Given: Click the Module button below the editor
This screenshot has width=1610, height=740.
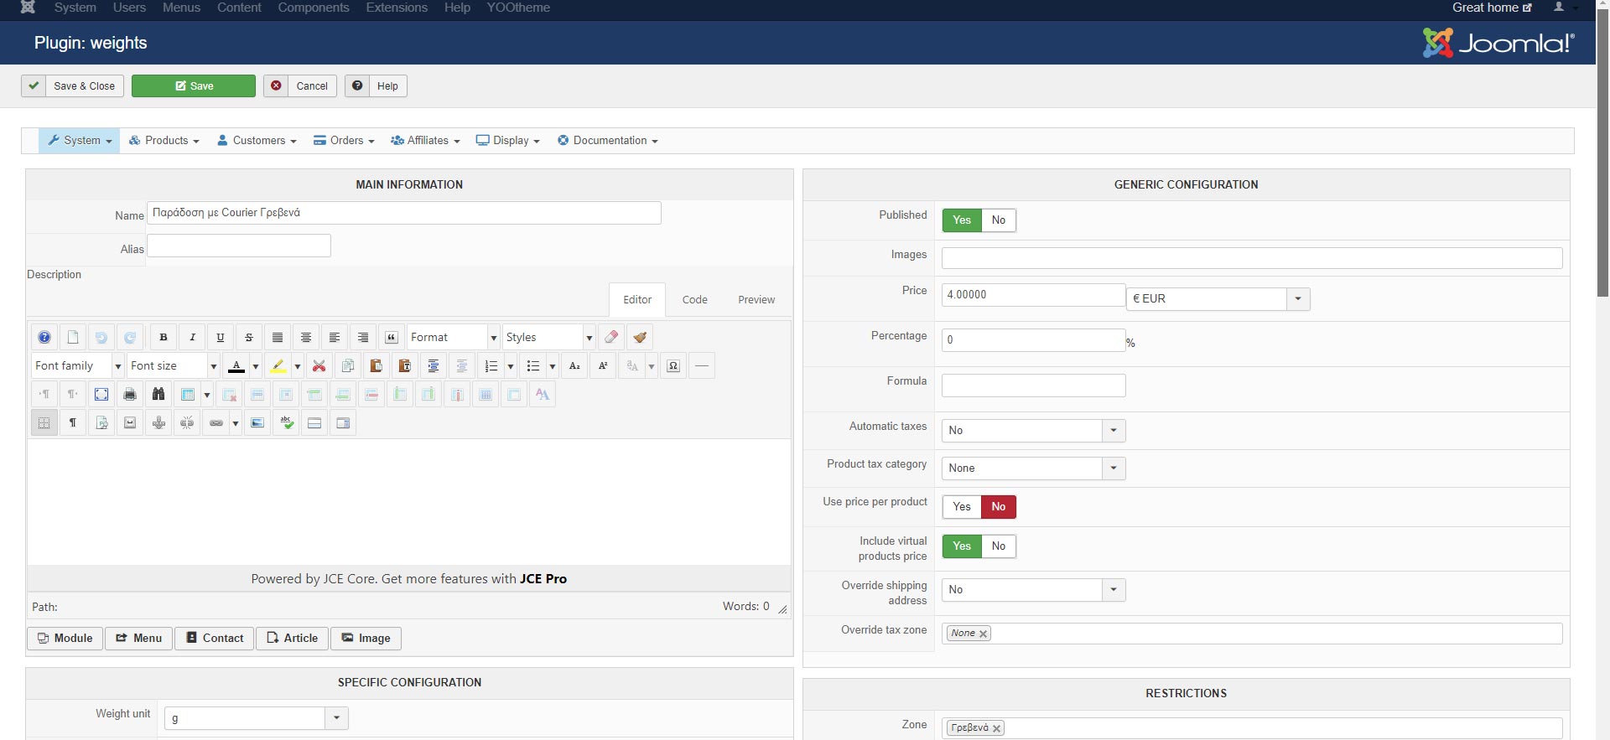Looking at the screenshot, I should coord(65,639).
